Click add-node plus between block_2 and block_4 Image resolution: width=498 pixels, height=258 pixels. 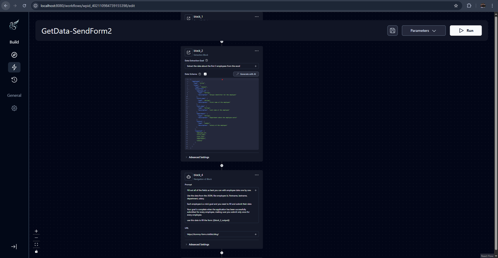(x=222, y=166)
